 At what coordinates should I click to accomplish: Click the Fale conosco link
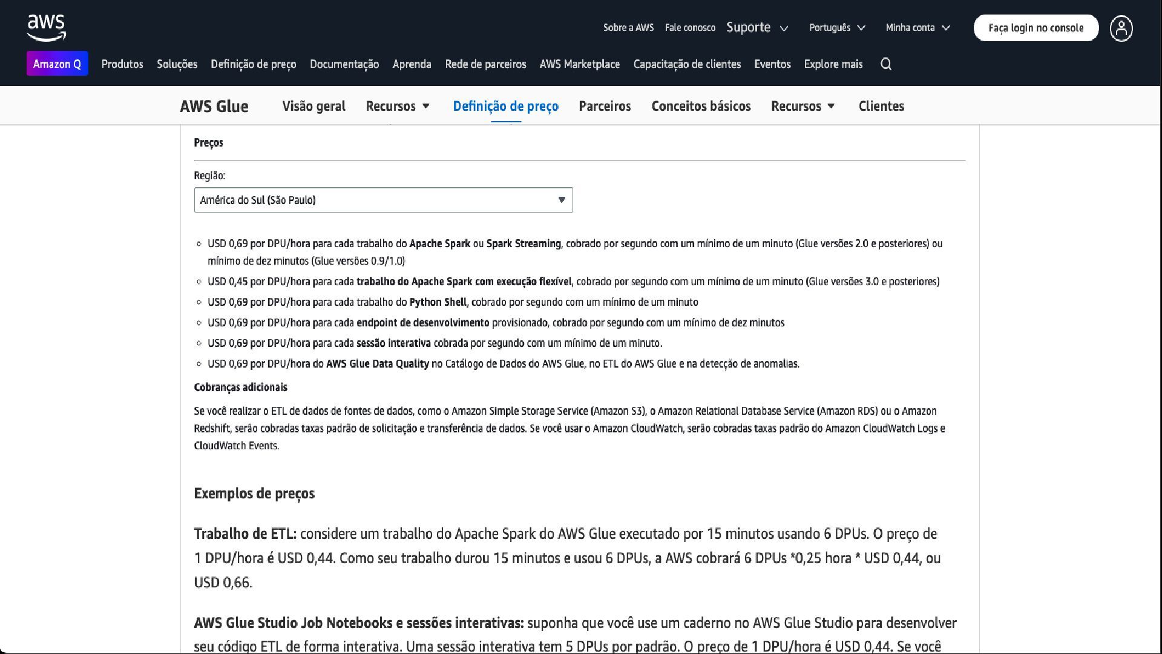click(690, 28)
